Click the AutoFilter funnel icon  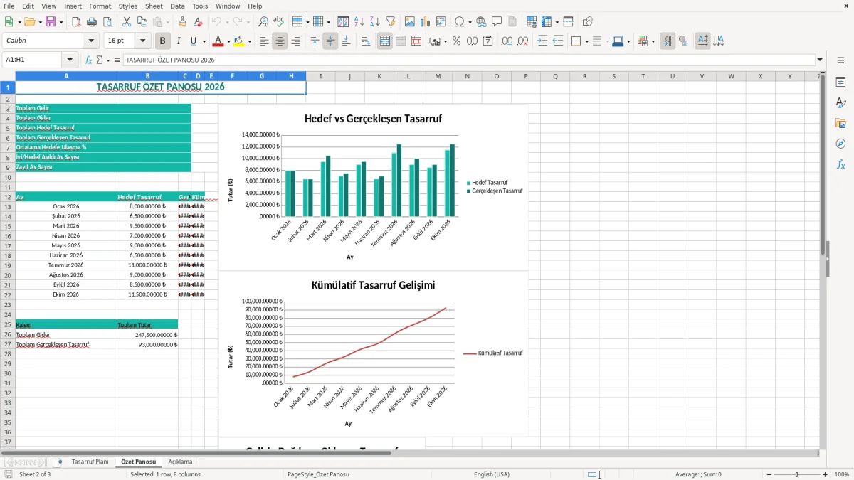[x=390, y=22]
